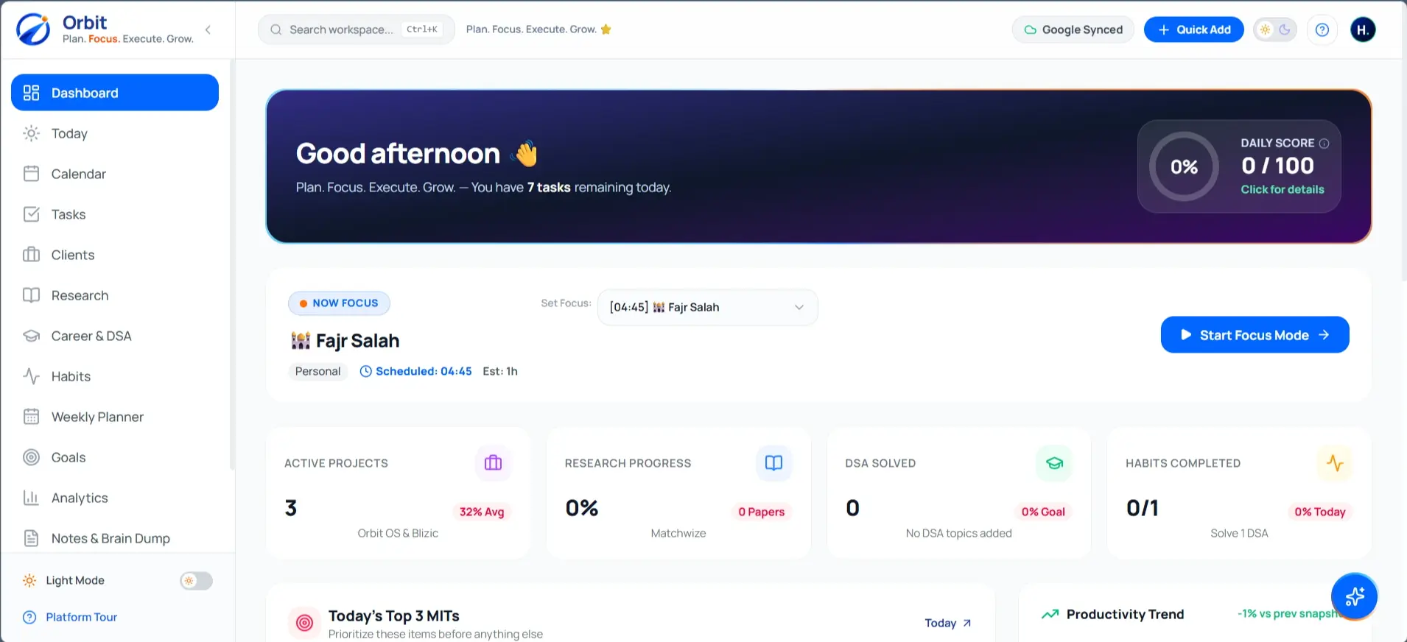Open the Set Focus dropdown
This screenshot has height=642, width=1407.
[x=707, y=307]
